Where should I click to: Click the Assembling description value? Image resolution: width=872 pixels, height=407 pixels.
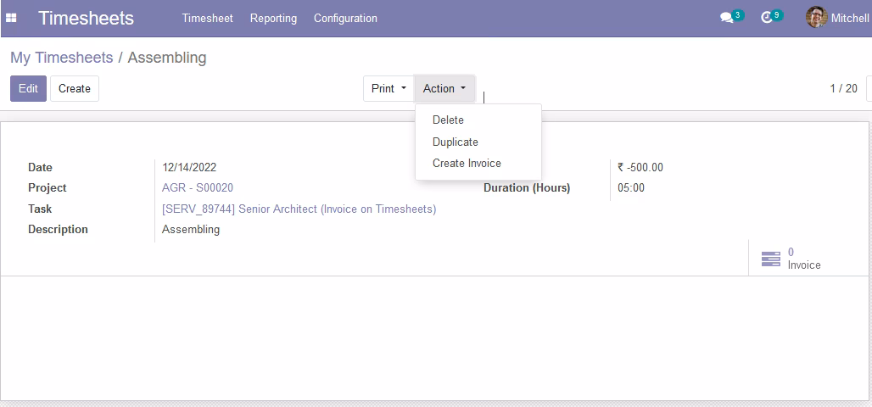pos(191,230)
